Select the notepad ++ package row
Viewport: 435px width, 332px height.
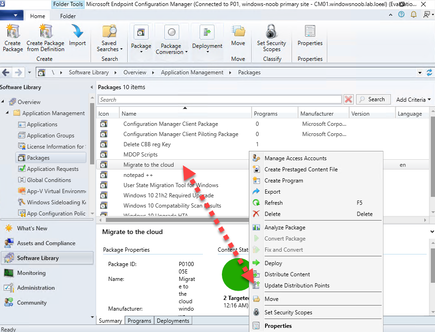point(138,175)
